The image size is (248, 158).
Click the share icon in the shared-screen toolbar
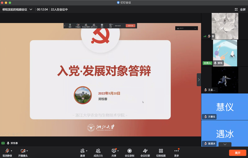coord(110,25)
